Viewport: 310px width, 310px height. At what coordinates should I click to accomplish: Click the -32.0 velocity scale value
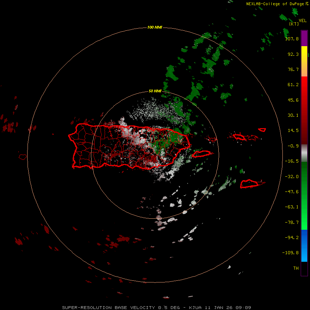[292, 177]
